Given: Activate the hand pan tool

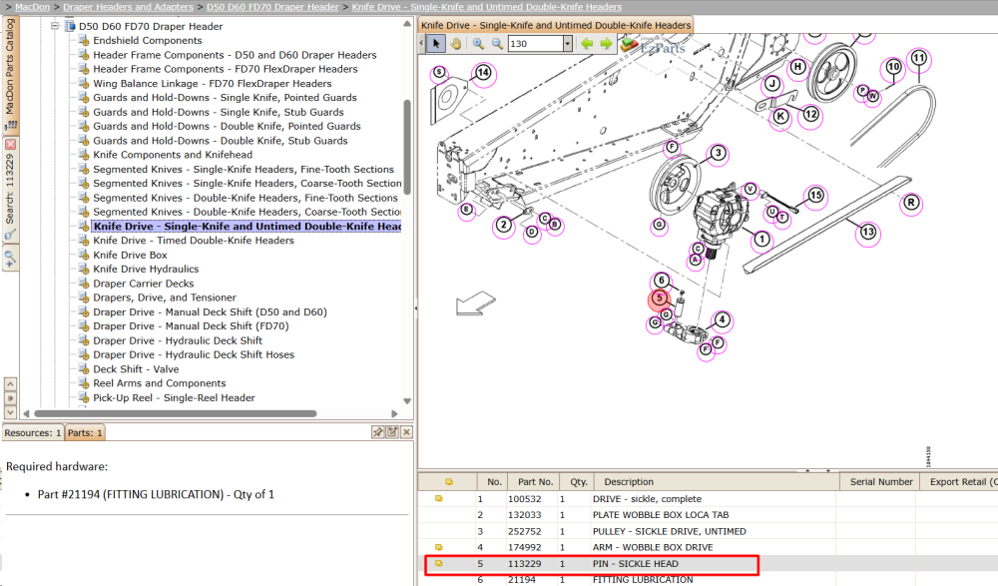Looking at the screenshot, I should (456, 43).
